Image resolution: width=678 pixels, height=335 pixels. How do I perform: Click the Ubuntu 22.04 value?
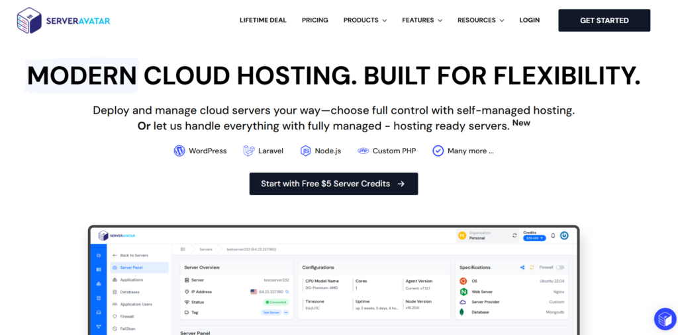(552, 281)
